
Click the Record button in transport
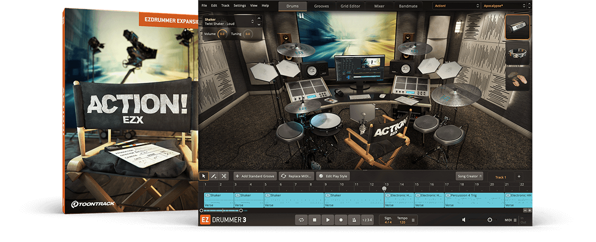(341, 220)
